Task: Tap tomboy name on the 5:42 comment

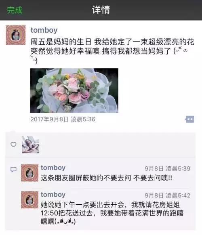Action: (53, 195)
